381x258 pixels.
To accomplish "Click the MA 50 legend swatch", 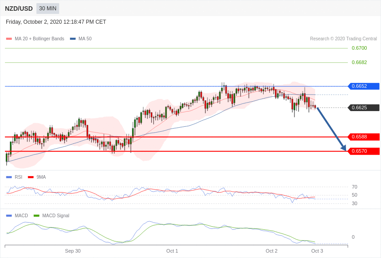I will click(x=73, y=39).
